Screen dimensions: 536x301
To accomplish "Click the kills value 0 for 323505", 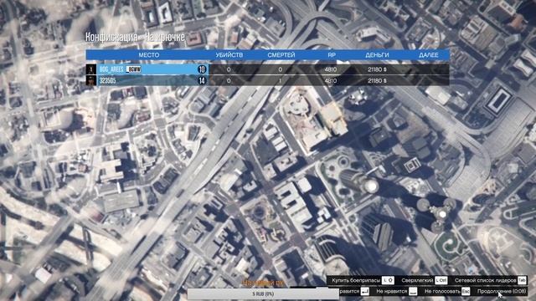I will coord(229,80).
